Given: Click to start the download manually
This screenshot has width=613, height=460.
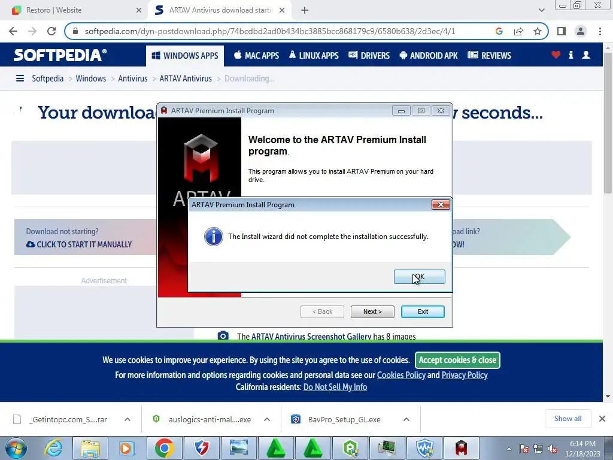Looking at the screenshot, I should [79, 244].
